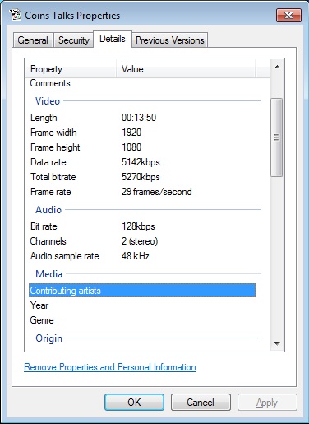Click the scrollbar up arrow
309x424 pixels.
277,67
